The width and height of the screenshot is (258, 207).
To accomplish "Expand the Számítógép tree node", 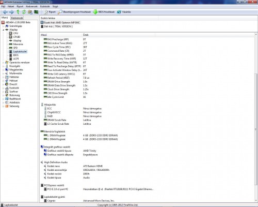I will click(3, 26).
